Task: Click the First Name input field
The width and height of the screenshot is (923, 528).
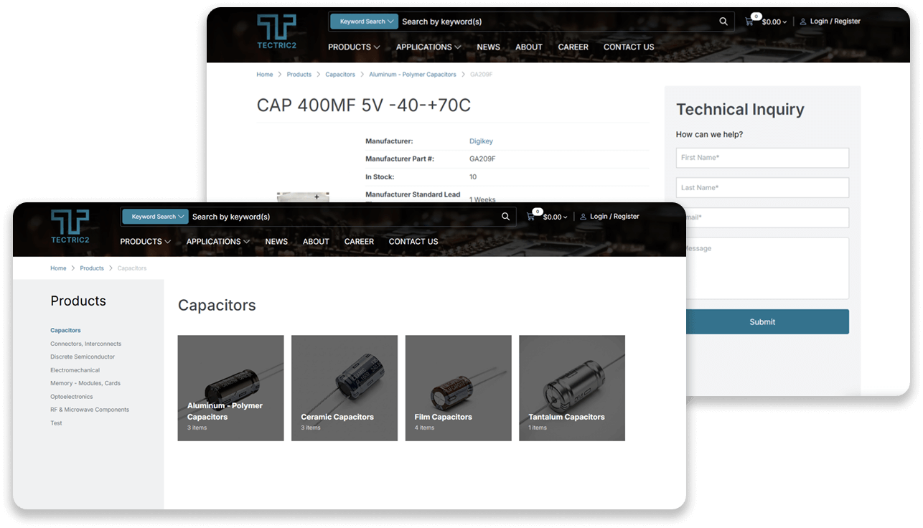Action: 762,157
